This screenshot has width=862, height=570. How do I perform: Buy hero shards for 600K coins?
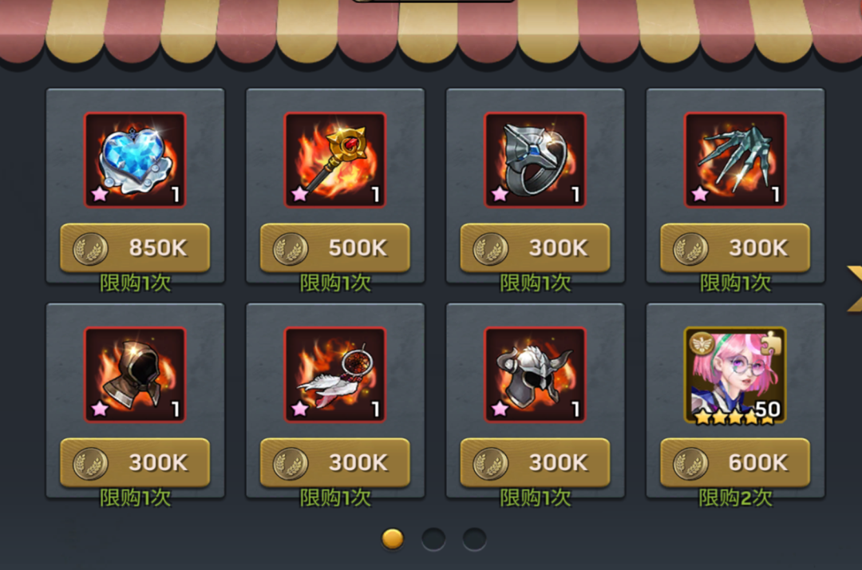coord(735,462)
